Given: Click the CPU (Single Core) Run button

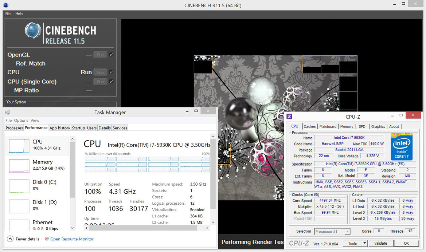Looking at the screenshot, I should (x=100, y=82).
